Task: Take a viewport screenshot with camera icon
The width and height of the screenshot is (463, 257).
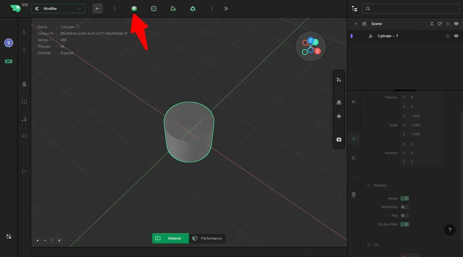Action: tap(339, 140)
